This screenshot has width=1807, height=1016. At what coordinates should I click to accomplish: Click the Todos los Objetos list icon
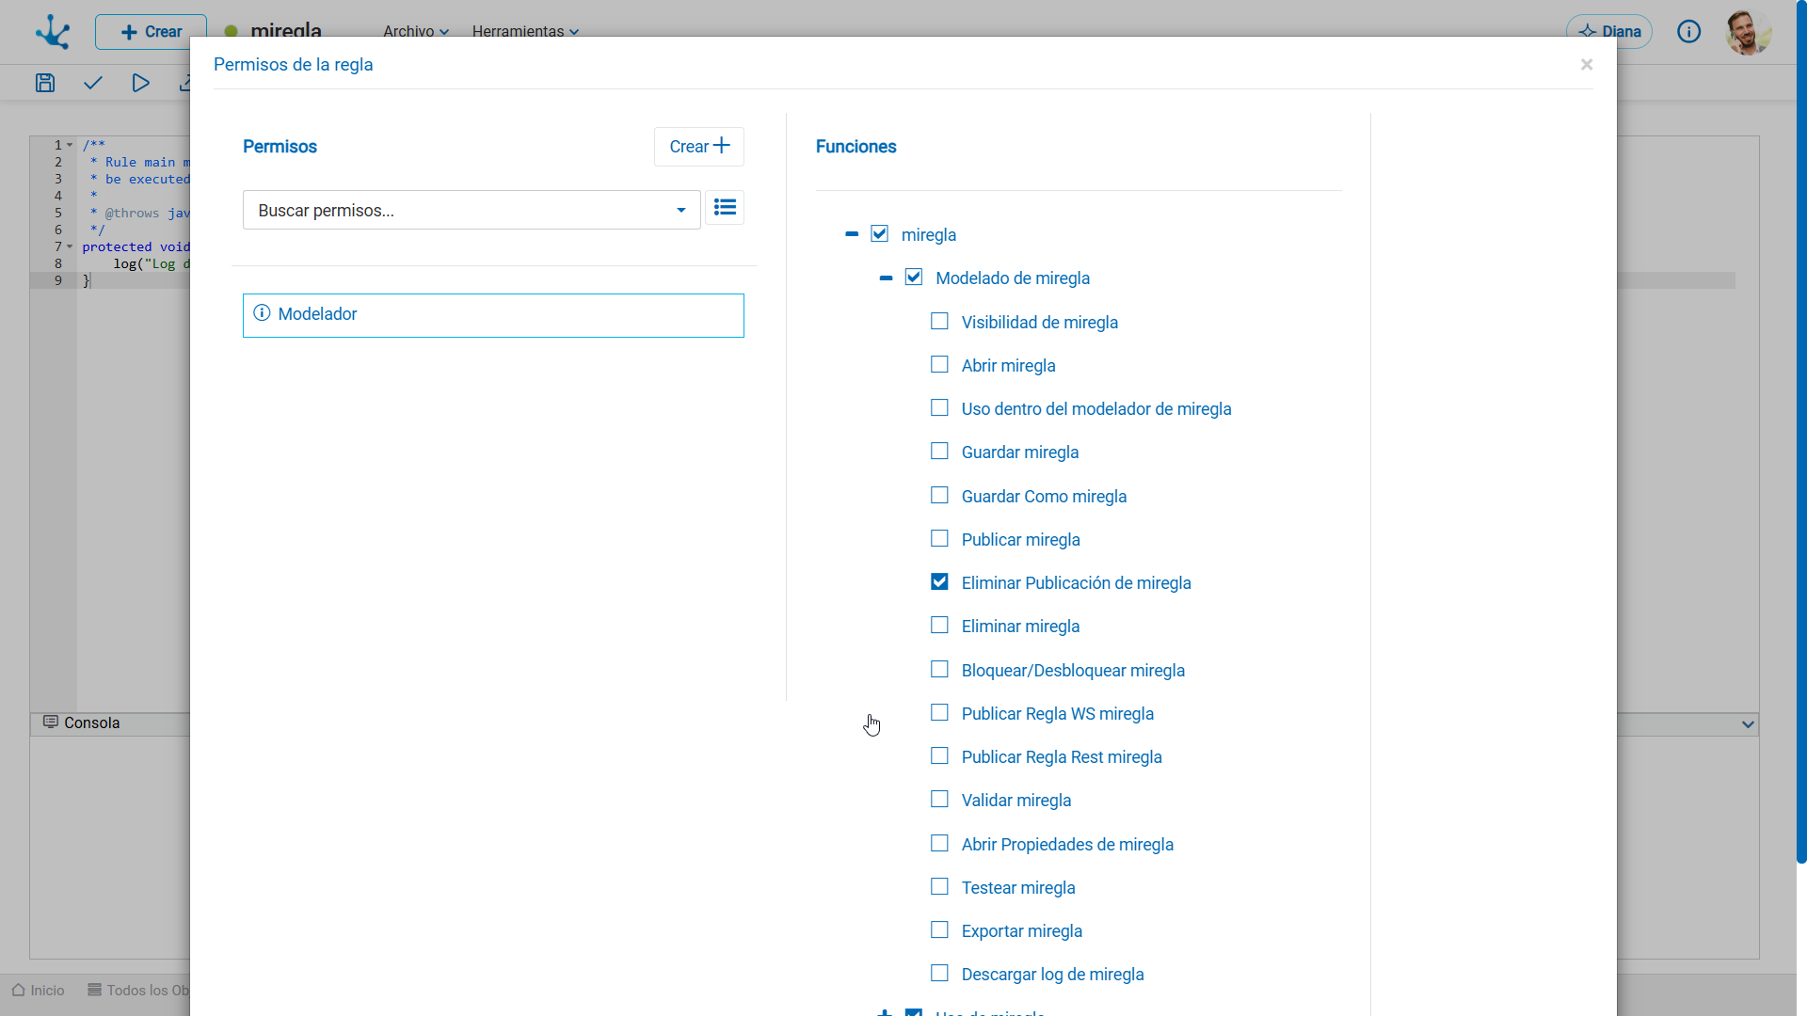click(x=94, y=990)
